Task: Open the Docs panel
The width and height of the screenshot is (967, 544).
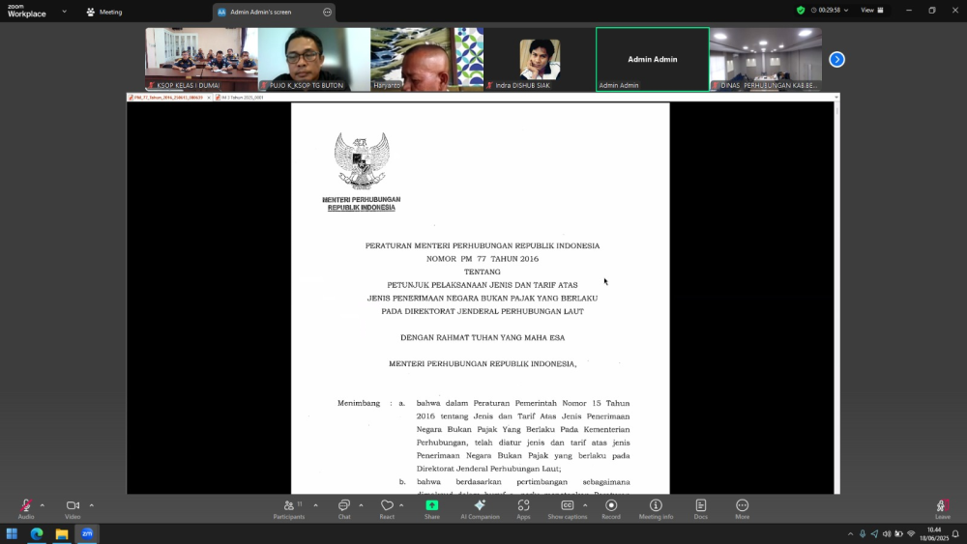Action: coord(700,509)
